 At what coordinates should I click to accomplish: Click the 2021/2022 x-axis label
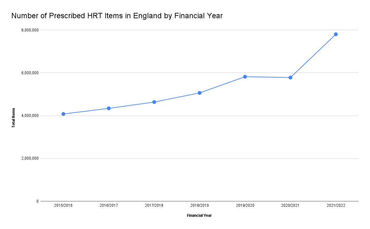click(336, 205)
